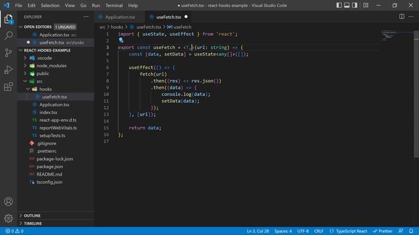Image resolution: width=419 pixels, height=235 pixels.
Task: Open the Explorer view in activity bar
Action: 9,19
